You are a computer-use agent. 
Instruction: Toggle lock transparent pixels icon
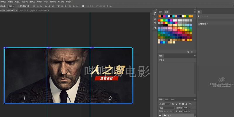tap(165, 111)
